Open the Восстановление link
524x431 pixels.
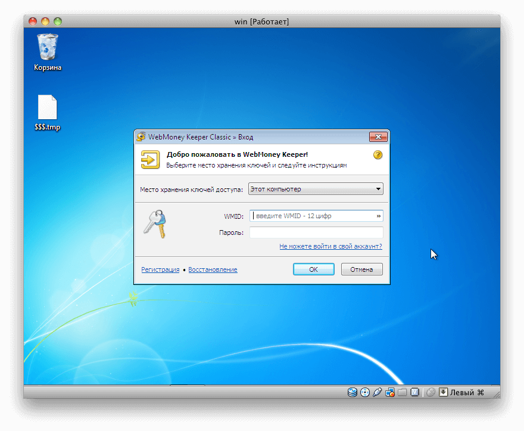tap(213, 269)
